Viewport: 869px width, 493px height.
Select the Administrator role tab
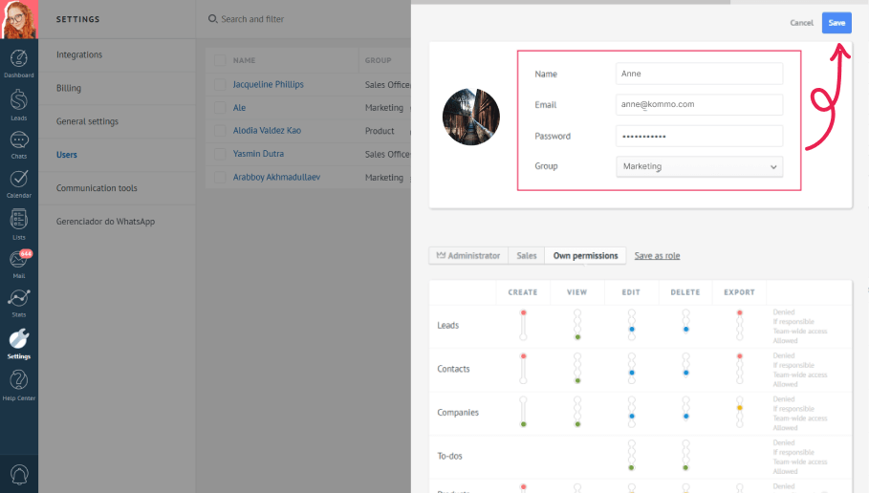tap(468, 255)
